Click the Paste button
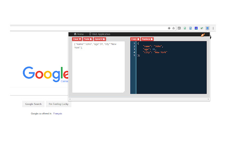Screen dimensions: 226x141 point(88,39)
